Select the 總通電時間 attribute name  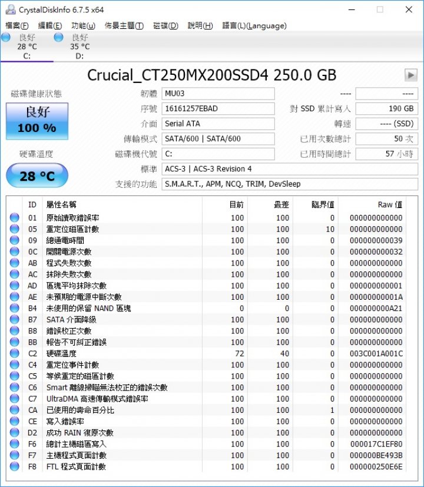tap(65, 240)
